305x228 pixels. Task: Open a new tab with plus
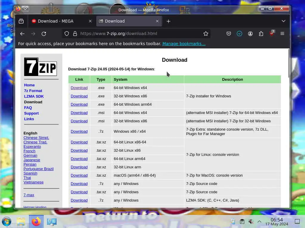[169, 21]
